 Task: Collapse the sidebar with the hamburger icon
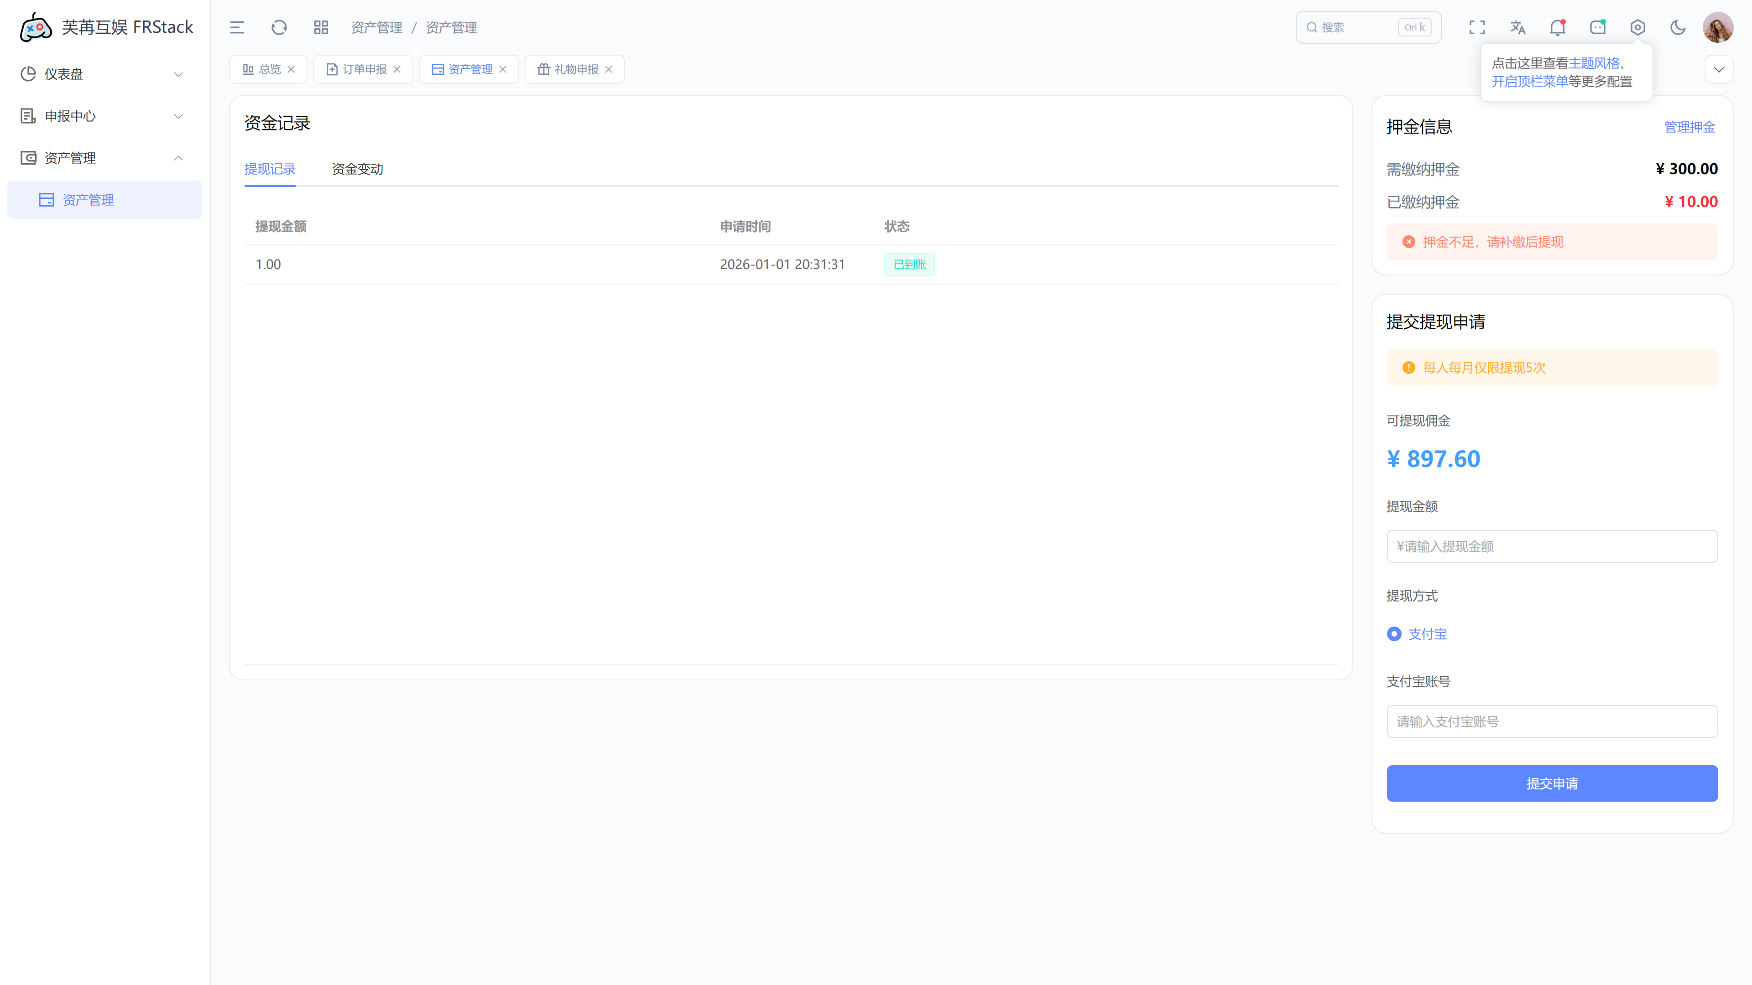click(237, 27)
